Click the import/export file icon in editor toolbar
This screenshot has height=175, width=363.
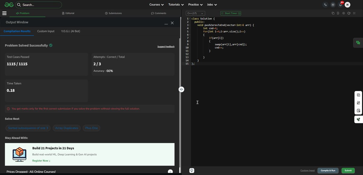pyautogui.click(x=338, y=13)
